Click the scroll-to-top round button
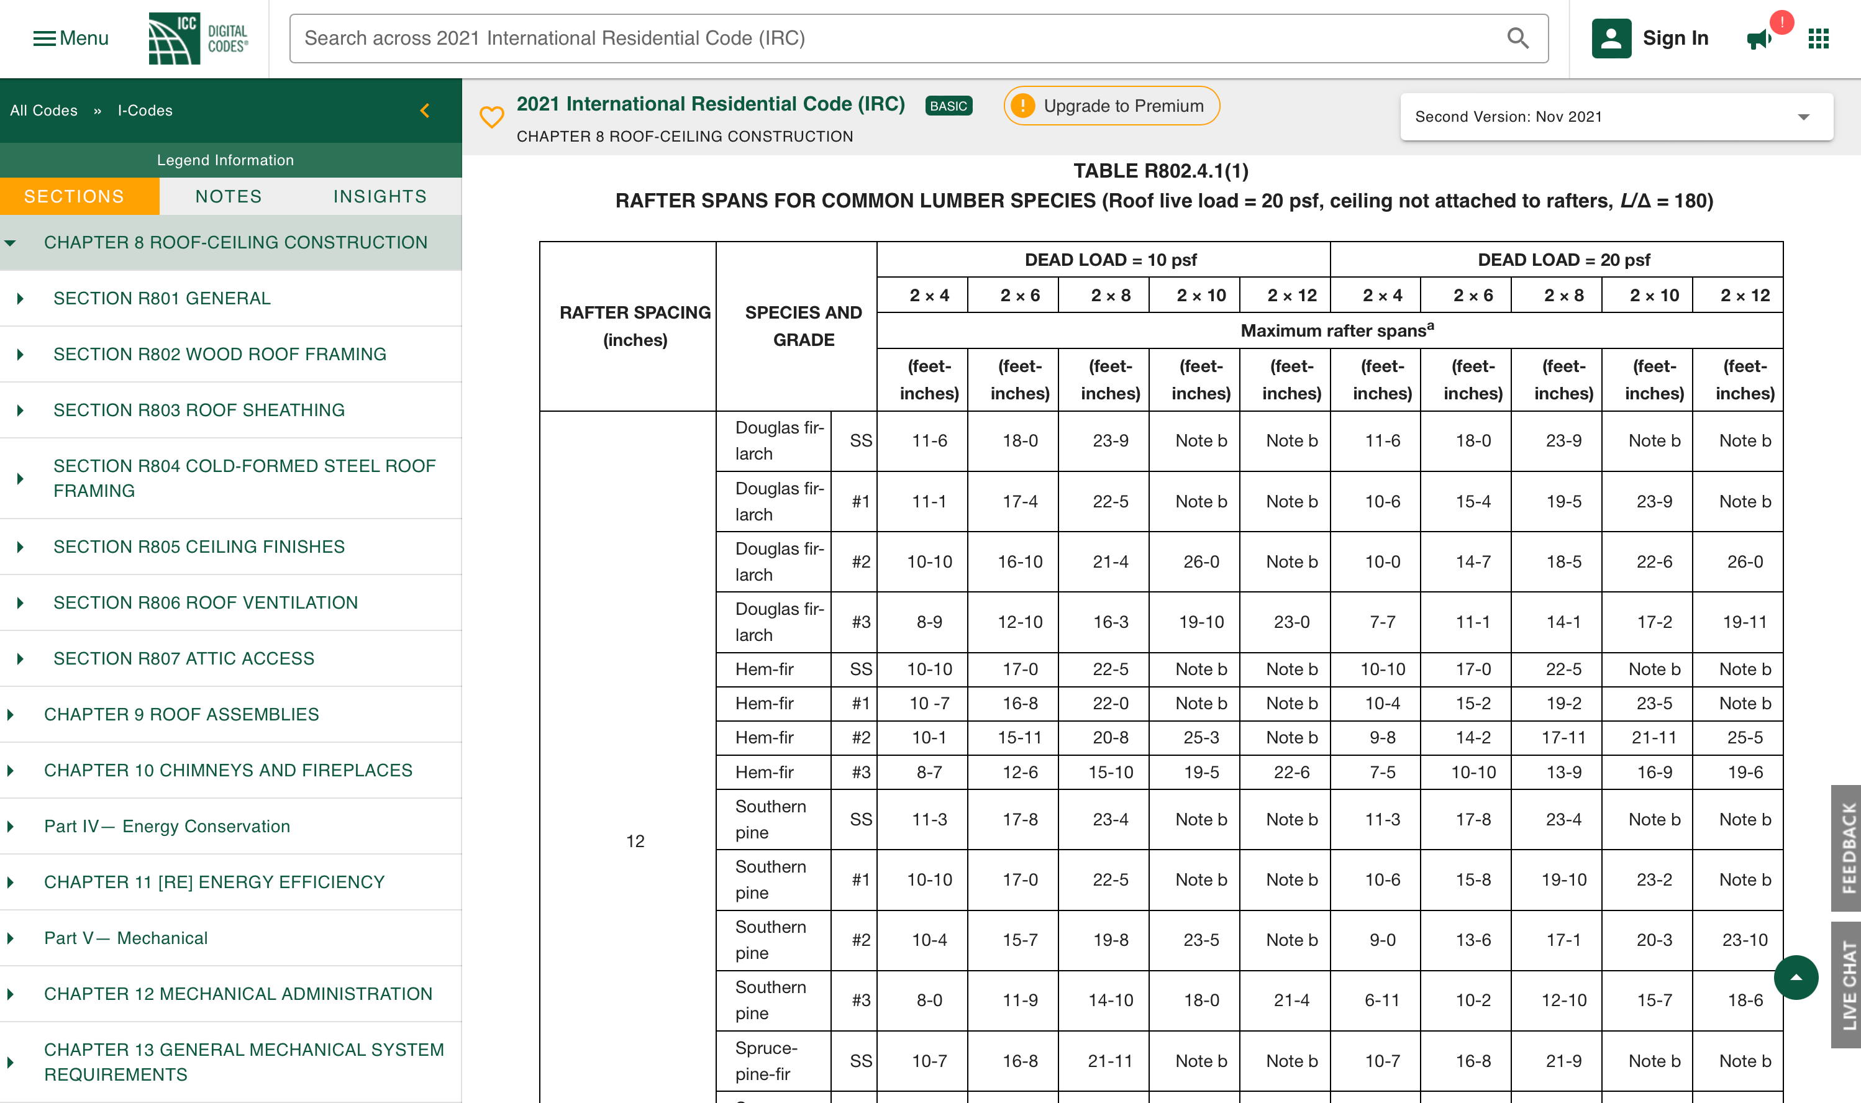 1796,977
